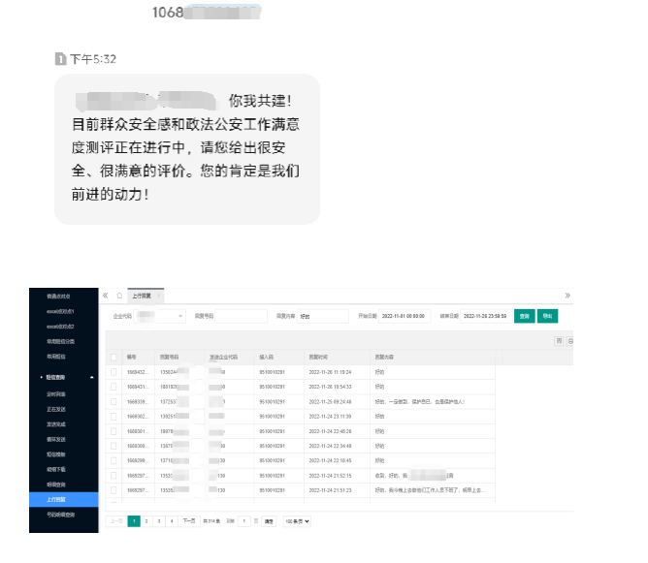Image resolution: width=648 pixels, height=563 pixels.
Task: Click the 结束日期 field showing 2022-11-26 23:59:59
Action: point(486,316)
